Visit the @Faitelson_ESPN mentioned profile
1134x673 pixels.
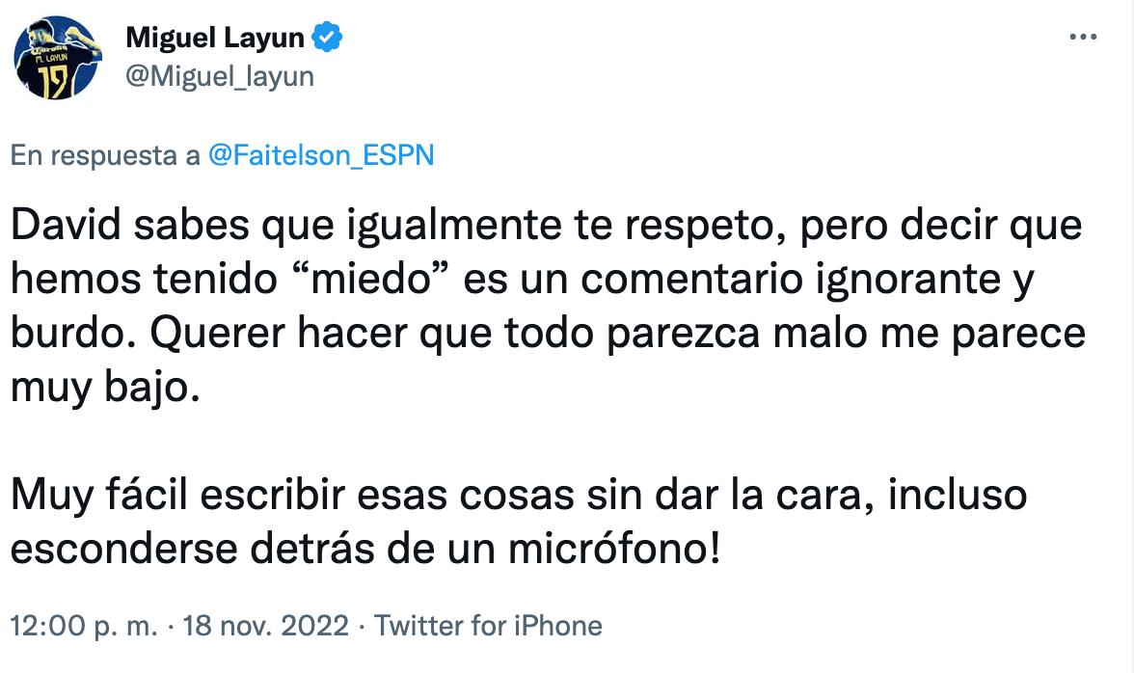pos(321,156)
